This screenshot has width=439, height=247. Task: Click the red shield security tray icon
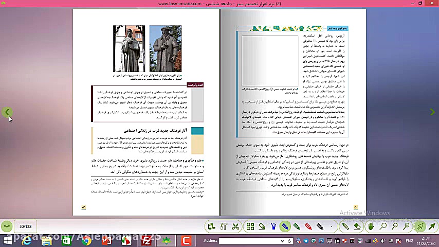point(344,241)
